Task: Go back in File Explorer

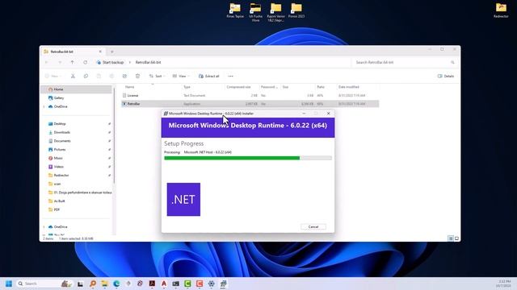Action: (47, 62)
